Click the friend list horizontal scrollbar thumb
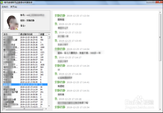The height and width of the screenshot is (113, 163). coord(24,109)
